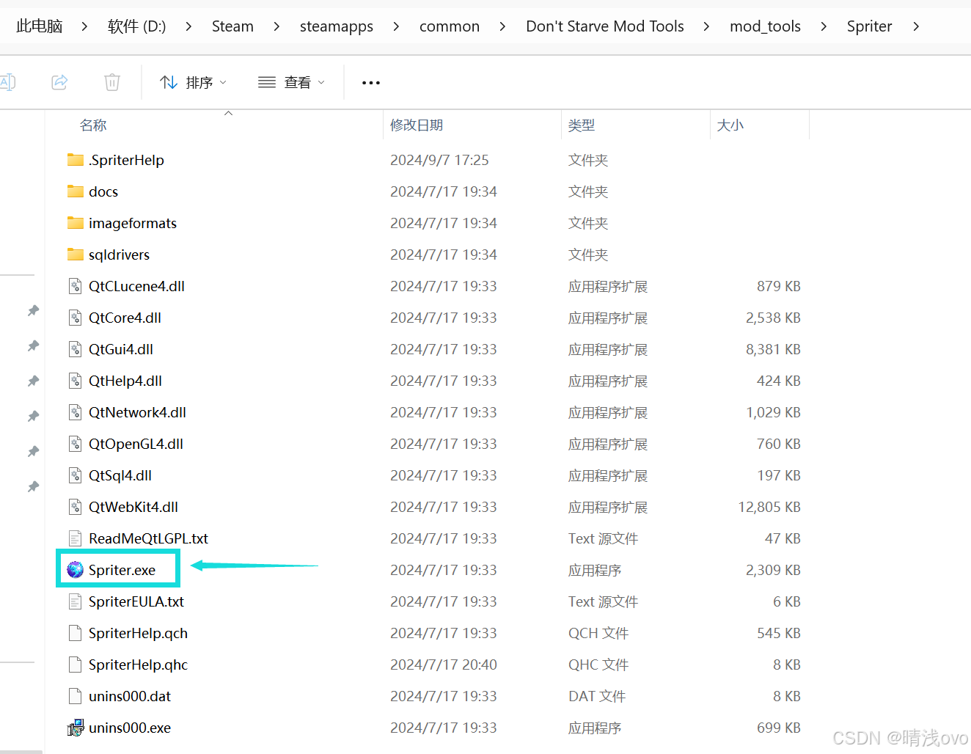This screenshot has width=971, height=754.
Task: Click the DAT 文件 type cell
Action: pyautogui.click(x=597, y=696)
